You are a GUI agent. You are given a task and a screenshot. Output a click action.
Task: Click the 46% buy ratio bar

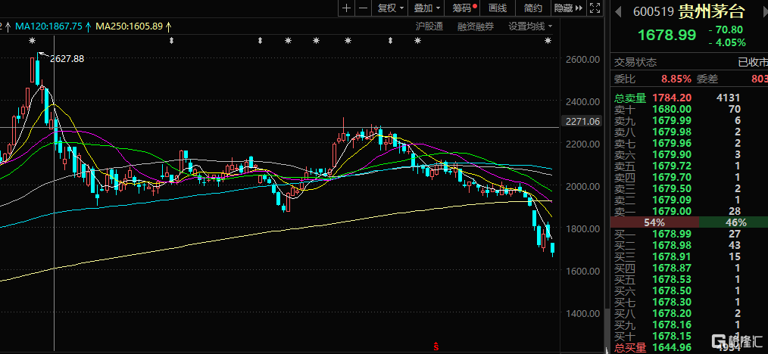coord(733,222)
